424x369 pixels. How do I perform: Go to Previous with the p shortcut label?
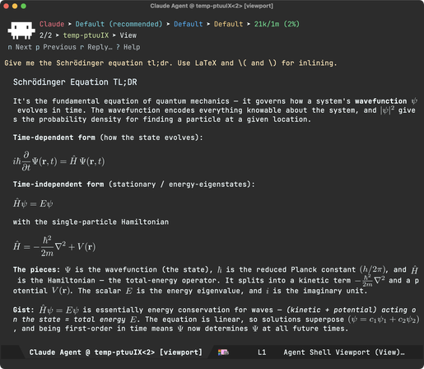(56, 47)
